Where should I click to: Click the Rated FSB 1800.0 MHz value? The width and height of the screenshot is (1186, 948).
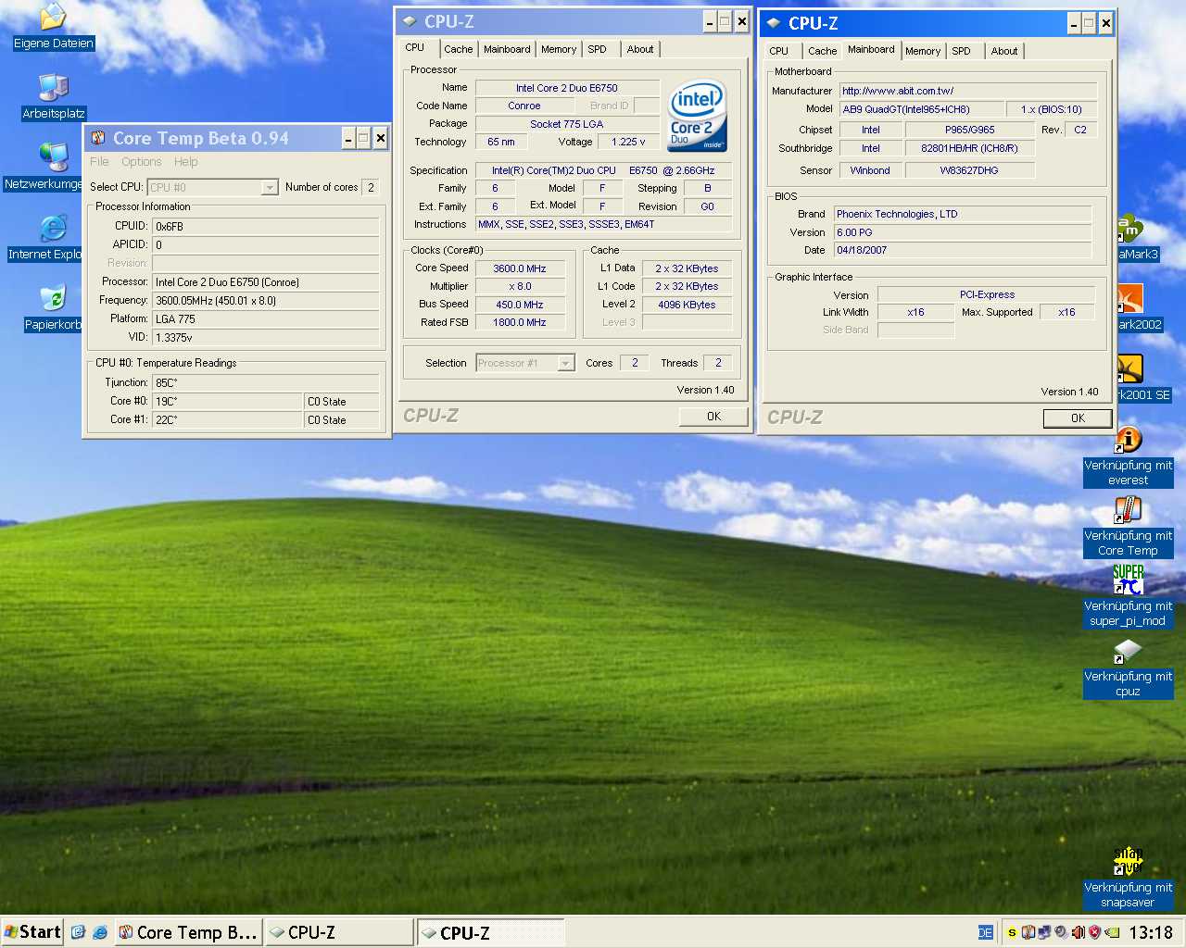coord(520,322)
